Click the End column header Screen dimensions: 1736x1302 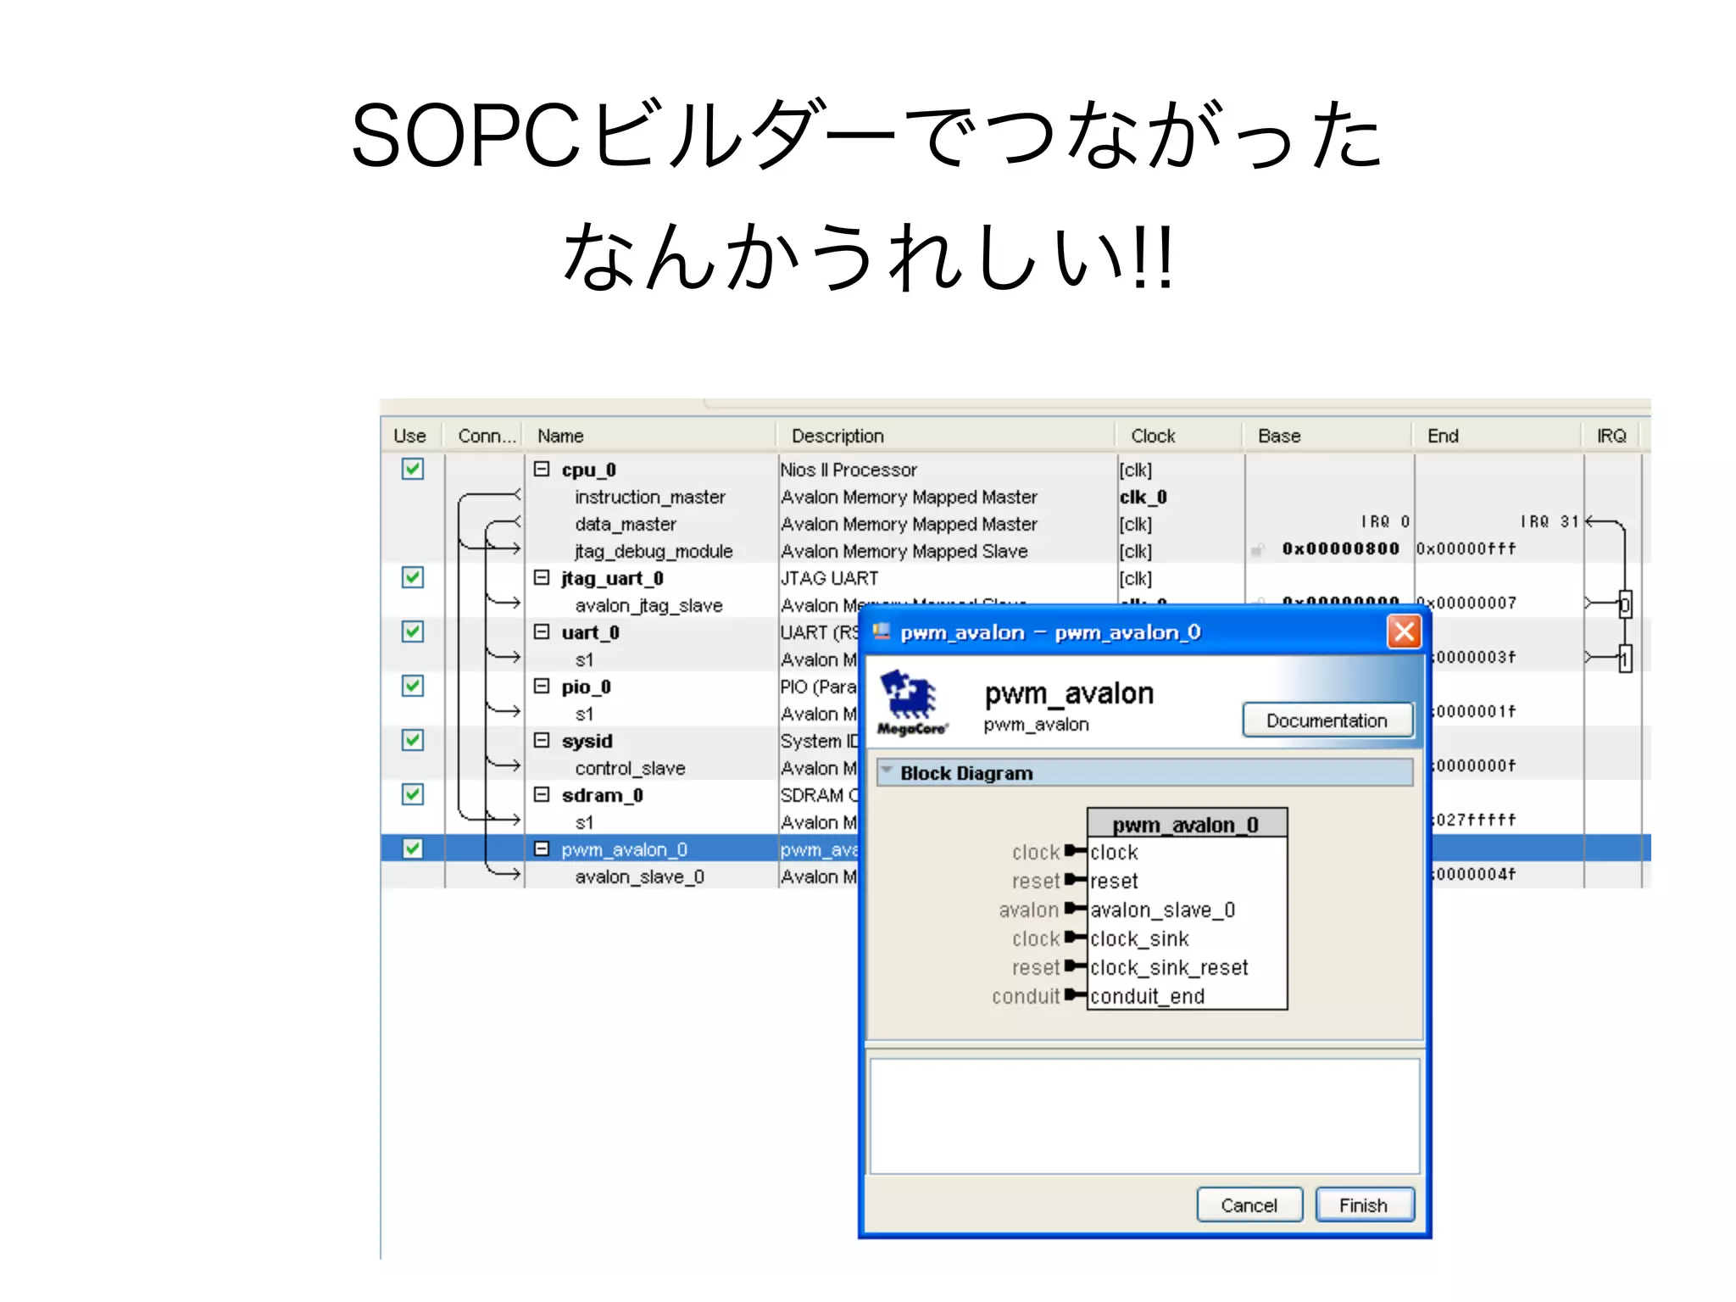pyautogui.click(x=1498, y=436)
